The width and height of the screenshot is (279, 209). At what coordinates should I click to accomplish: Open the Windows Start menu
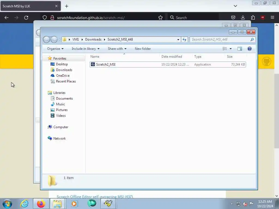click(7, 204)
